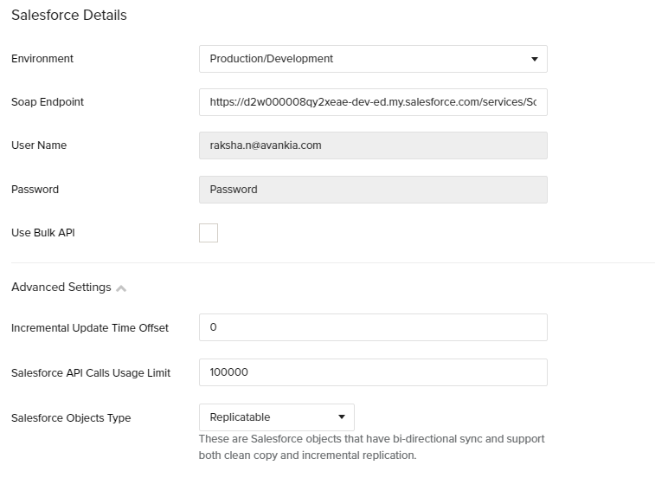Screen dimensions: 655x491
Task: Enable the Use Bulk API checkbox
Action: click(x=209, y=233)
